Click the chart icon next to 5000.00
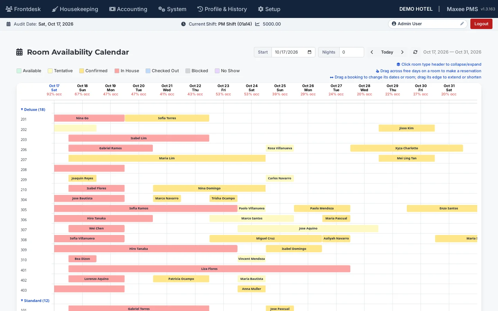 coord(257,24)
